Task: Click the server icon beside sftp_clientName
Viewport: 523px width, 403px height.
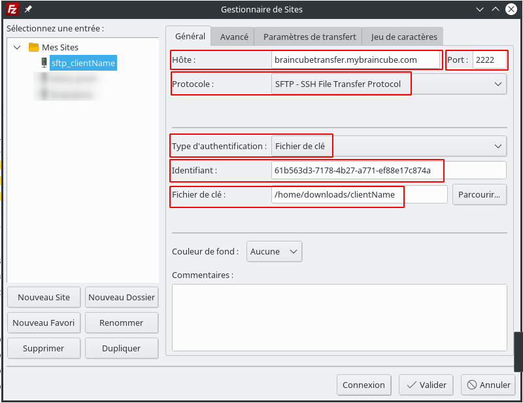Action: pyautogui.click(x=44, y=63)
